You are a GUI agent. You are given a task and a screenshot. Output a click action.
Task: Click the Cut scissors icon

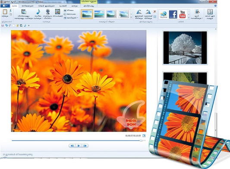[x=10, y=10]
